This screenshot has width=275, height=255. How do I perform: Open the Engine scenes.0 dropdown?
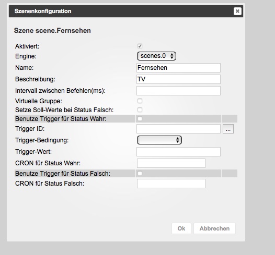click(156, 56)
